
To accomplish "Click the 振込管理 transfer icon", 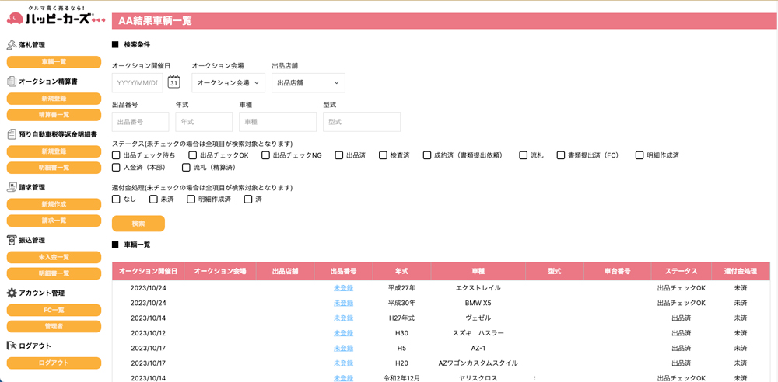I will tap(12, 240).
